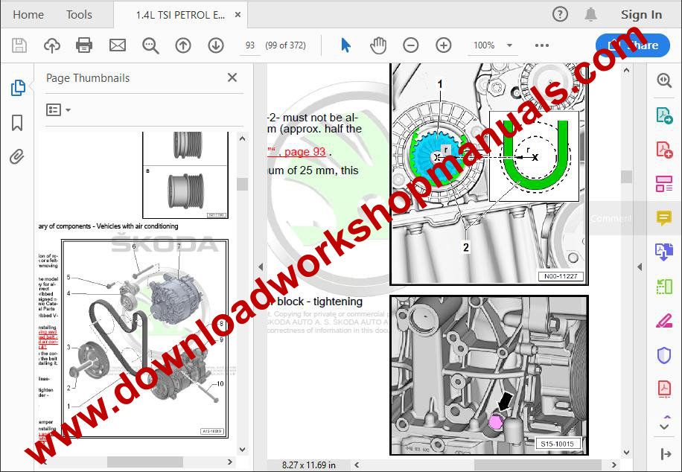Open the Tools tab
682x472 pixels.
pyautogui.click(x=79, y=15)
